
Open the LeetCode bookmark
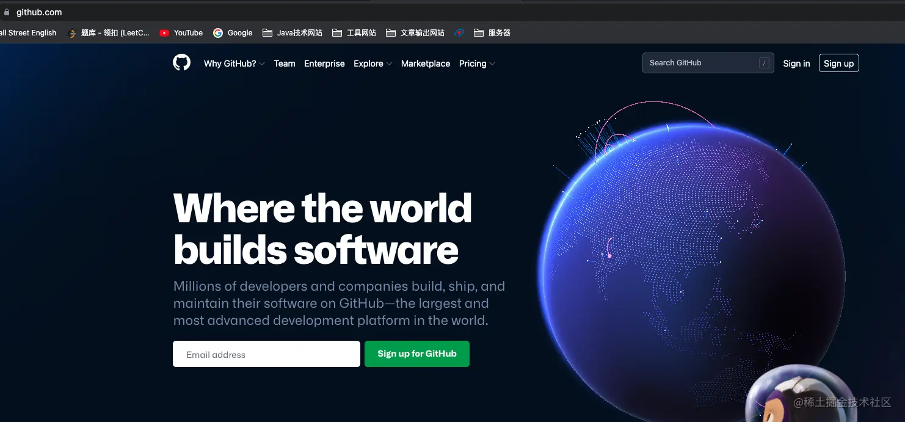[x=109, y=33]
